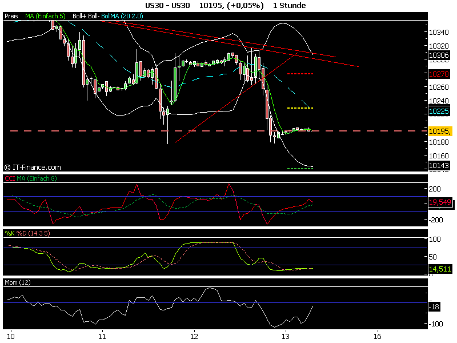Screen dimensions: 457x343
Task: Click the cyan 10225 BollMA value tag
Action: (x=439, y=111)
